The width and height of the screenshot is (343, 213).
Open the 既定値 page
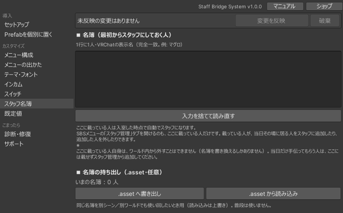point(37,114)
